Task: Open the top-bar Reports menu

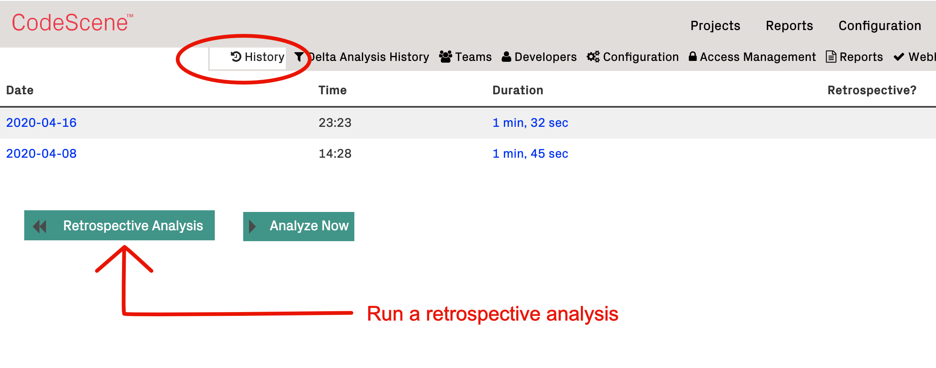Action: pyautogui.click(x=789, y=26)
